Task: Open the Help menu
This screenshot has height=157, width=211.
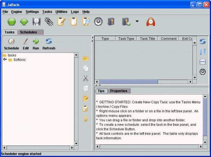Action: click(86, 12)
